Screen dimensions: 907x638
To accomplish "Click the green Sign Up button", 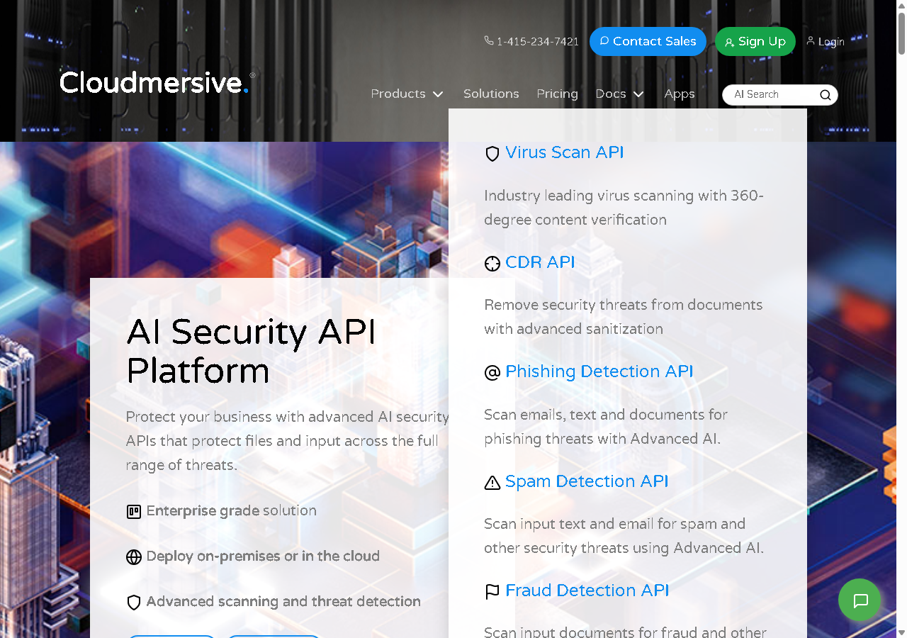I will click(x=755, y=41).
